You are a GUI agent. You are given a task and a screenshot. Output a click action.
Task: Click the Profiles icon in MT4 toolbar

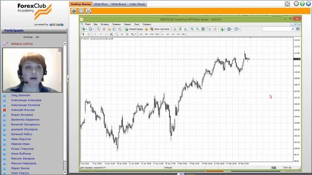90,29
